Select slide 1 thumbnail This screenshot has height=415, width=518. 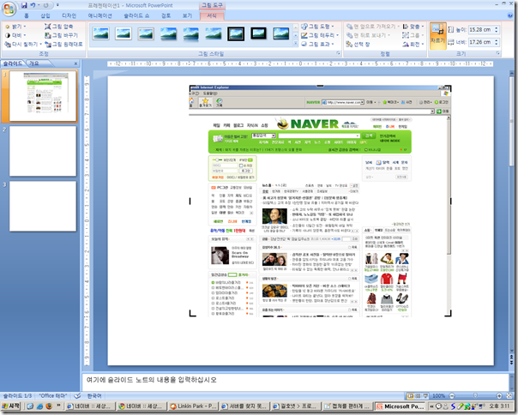(x=43, y=96)
